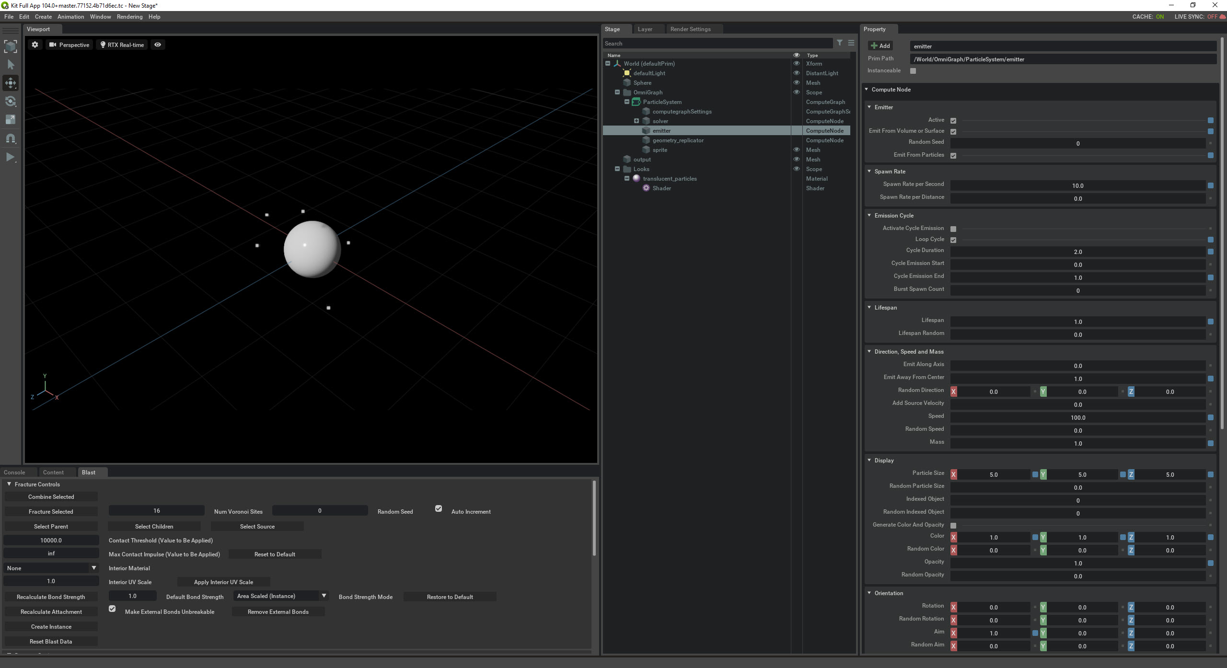The image size is (1227, 668).
Task: Click the OmniGraph folder icon
Action: click(x=627, y=92)
